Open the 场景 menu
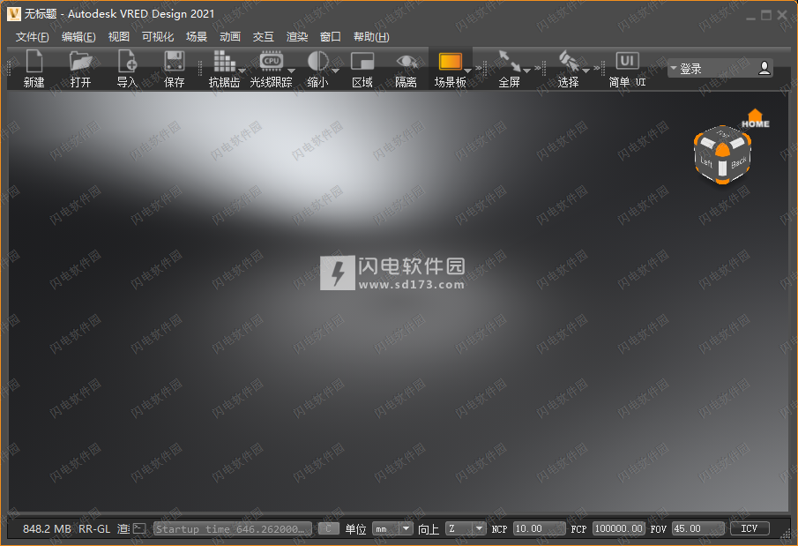This screenshot has height=546, width=798. pos(197,37)
